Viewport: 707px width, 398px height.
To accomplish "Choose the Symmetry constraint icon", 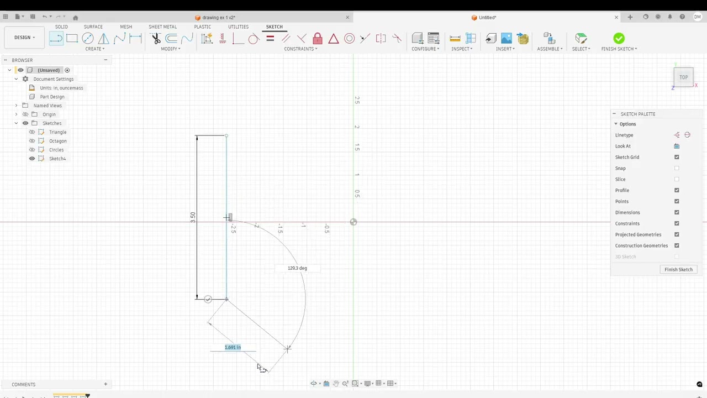I will pos(381,39).
